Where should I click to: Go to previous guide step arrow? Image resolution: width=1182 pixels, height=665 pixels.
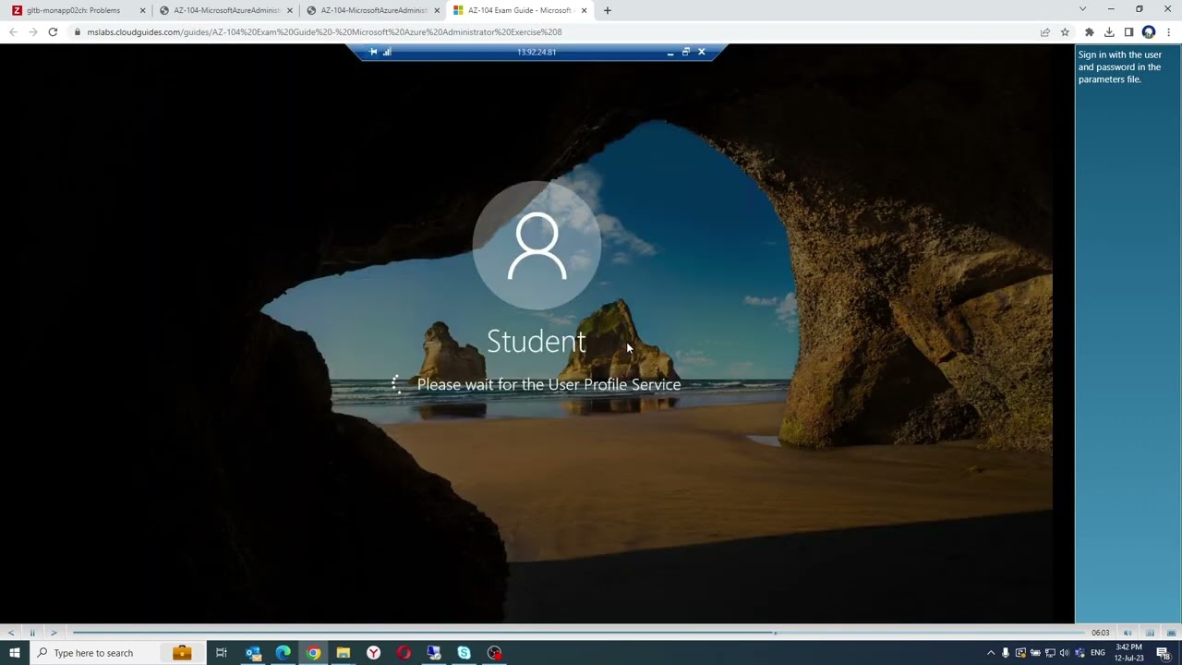tap(11, 633)
